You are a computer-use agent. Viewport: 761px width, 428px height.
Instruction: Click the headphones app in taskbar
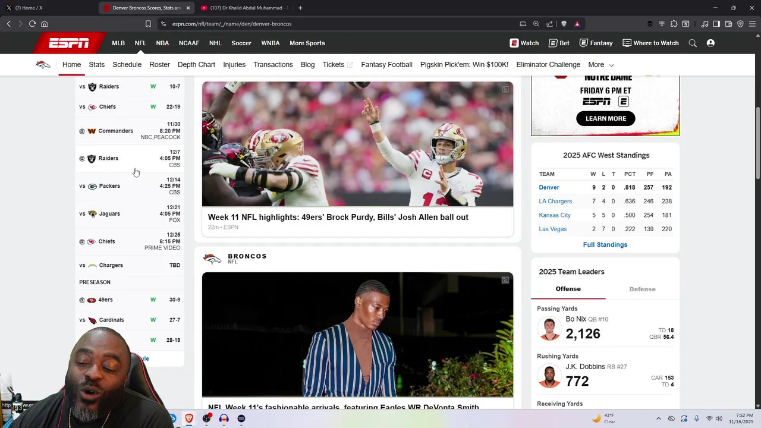(x=224, y=418)
